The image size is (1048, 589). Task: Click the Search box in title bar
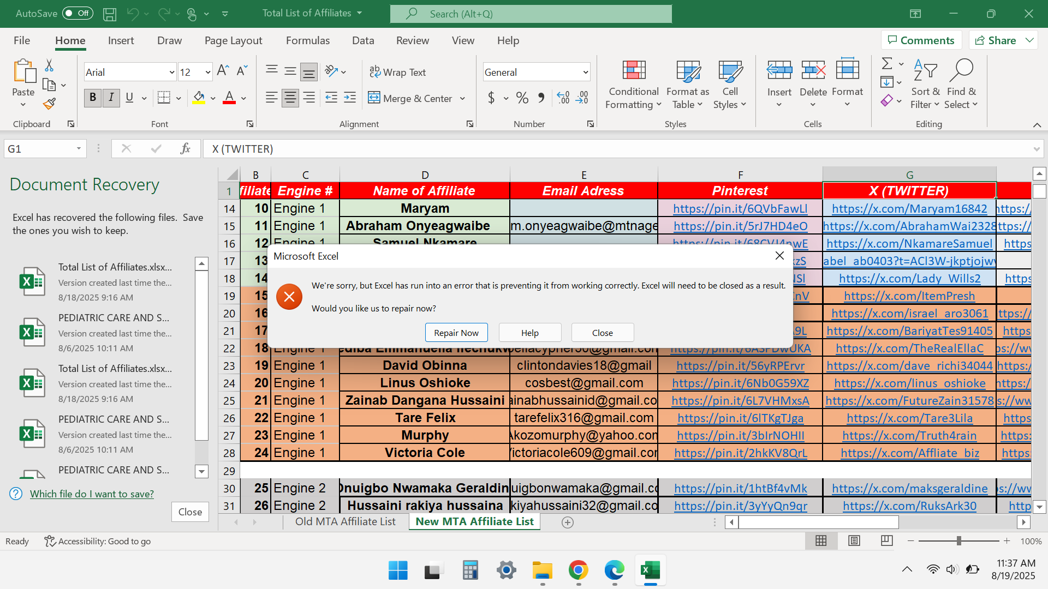(x=531, y=14)
